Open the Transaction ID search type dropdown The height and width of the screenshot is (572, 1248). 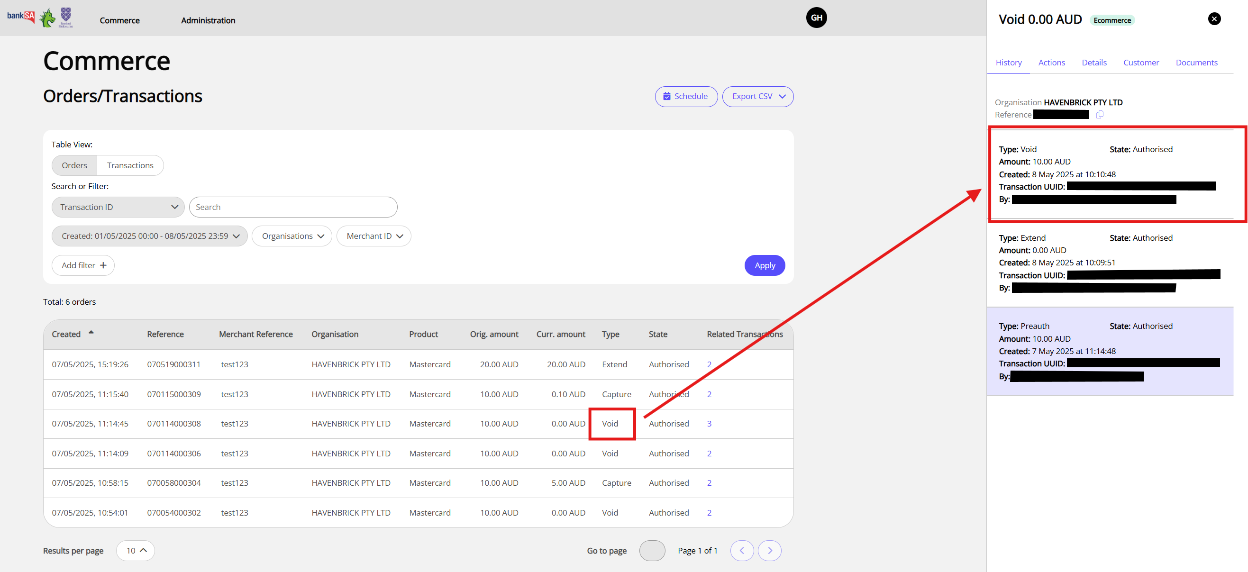pyautogui.click(x=118, y=207)
